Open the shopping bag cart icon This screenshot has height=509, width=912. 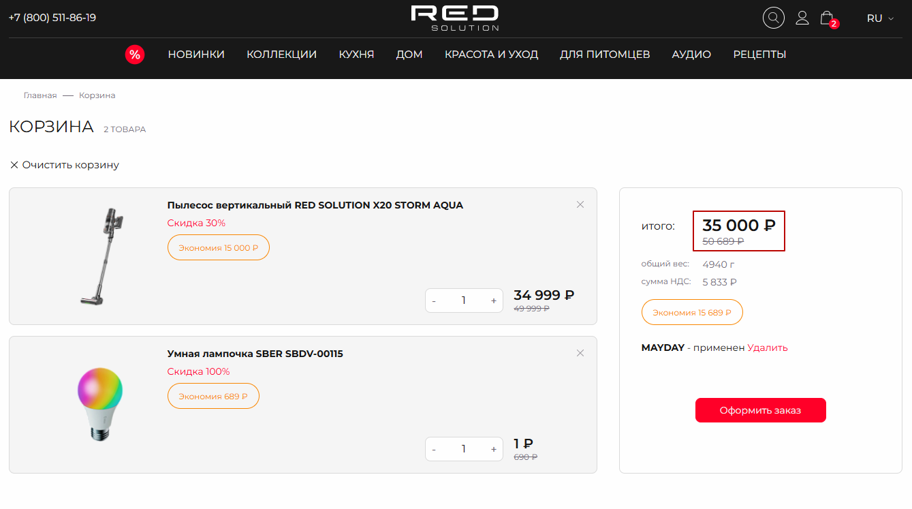click(827, 18)
